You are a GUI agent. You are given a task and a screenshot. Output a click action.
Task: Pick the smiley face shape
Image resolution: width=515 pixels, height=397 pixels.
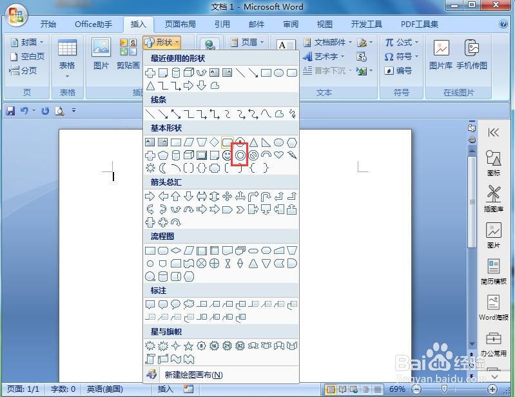227,155
